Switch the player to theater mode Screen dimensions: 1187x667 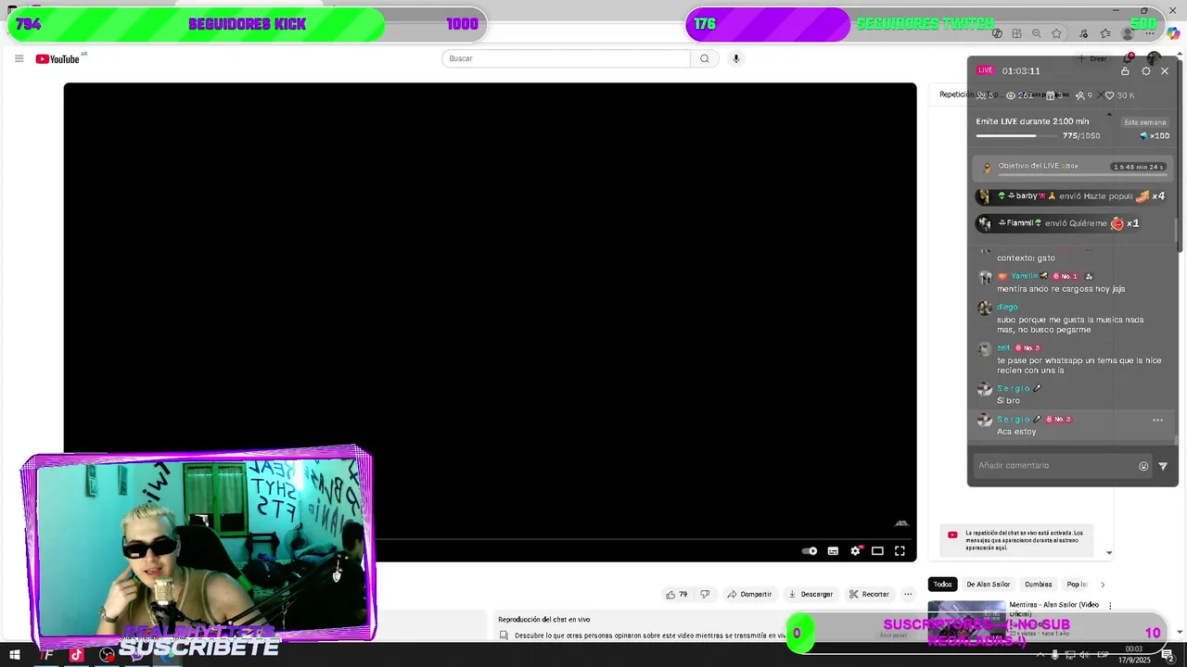[877, 551]
